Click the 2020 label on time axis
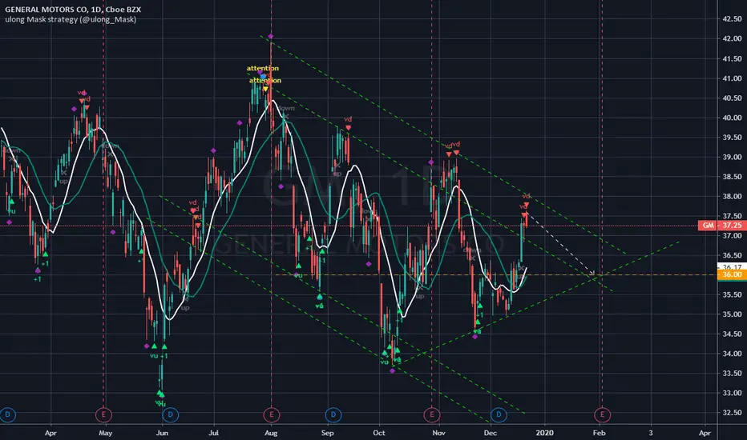 click(544, 433)
